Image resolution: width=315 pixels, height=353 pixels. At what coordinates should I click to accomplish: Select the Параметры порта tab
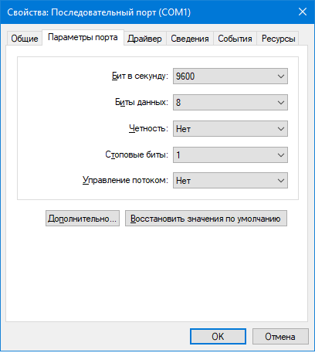coord(83,38)
